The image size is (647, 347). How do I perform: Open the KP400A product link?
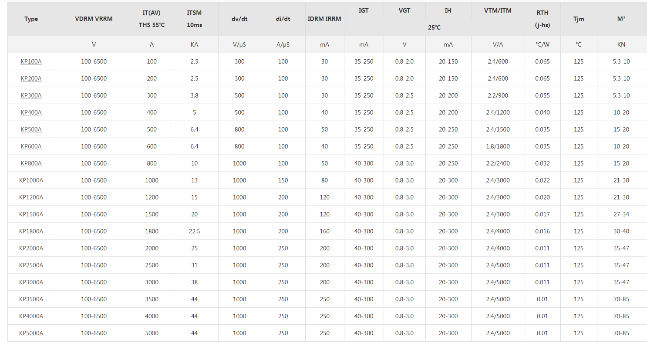coord(31,112)
